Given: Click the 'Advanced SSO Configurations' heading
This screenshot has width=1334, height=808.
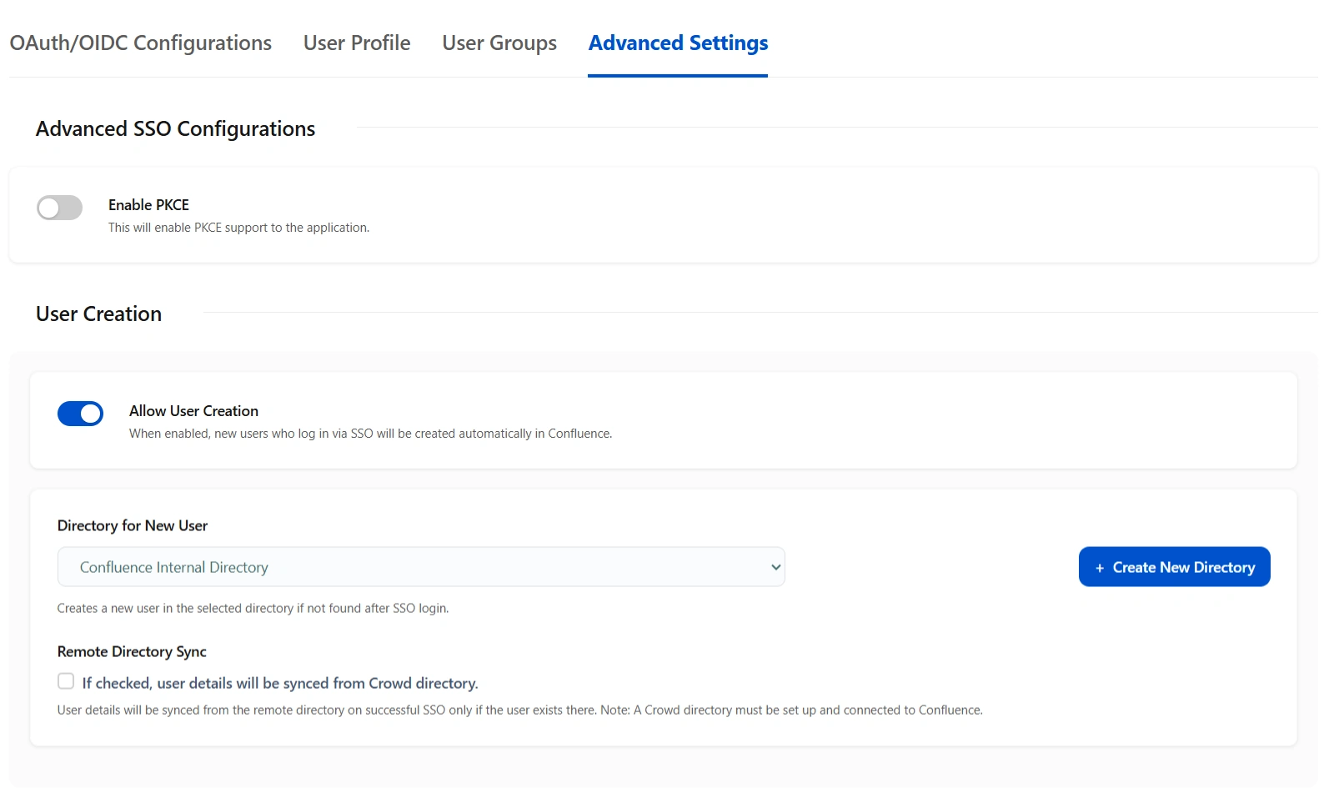Looking at the screenshot, I should point(175,129).
